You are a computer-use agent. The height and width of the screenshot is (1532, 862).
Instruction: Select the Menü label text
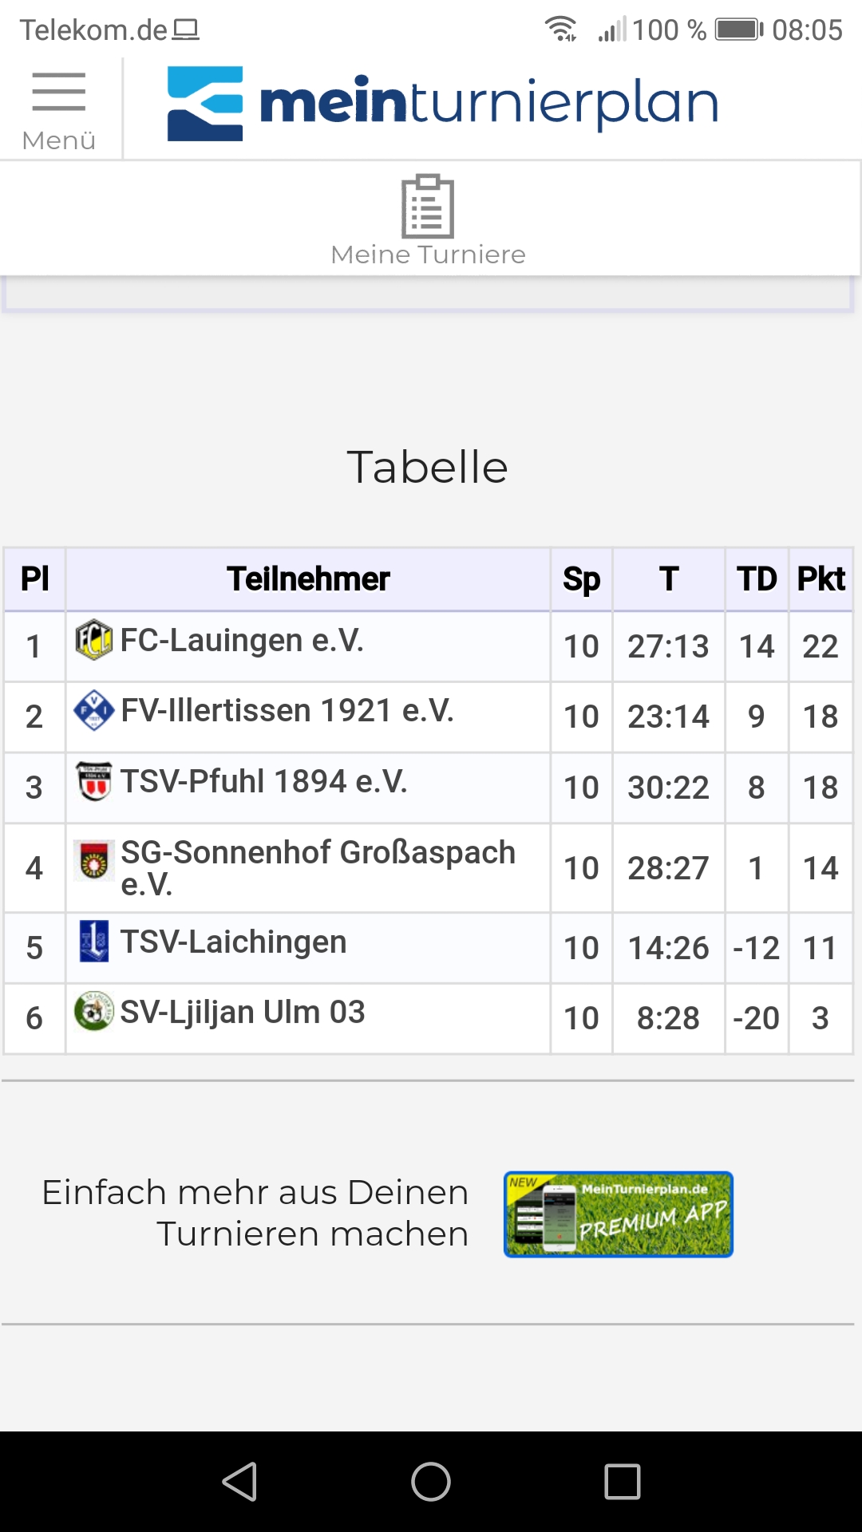tap(58, 140)
